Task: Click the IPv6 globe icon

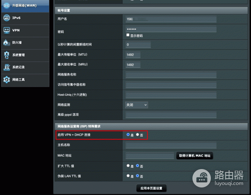Action: [7, 18]
